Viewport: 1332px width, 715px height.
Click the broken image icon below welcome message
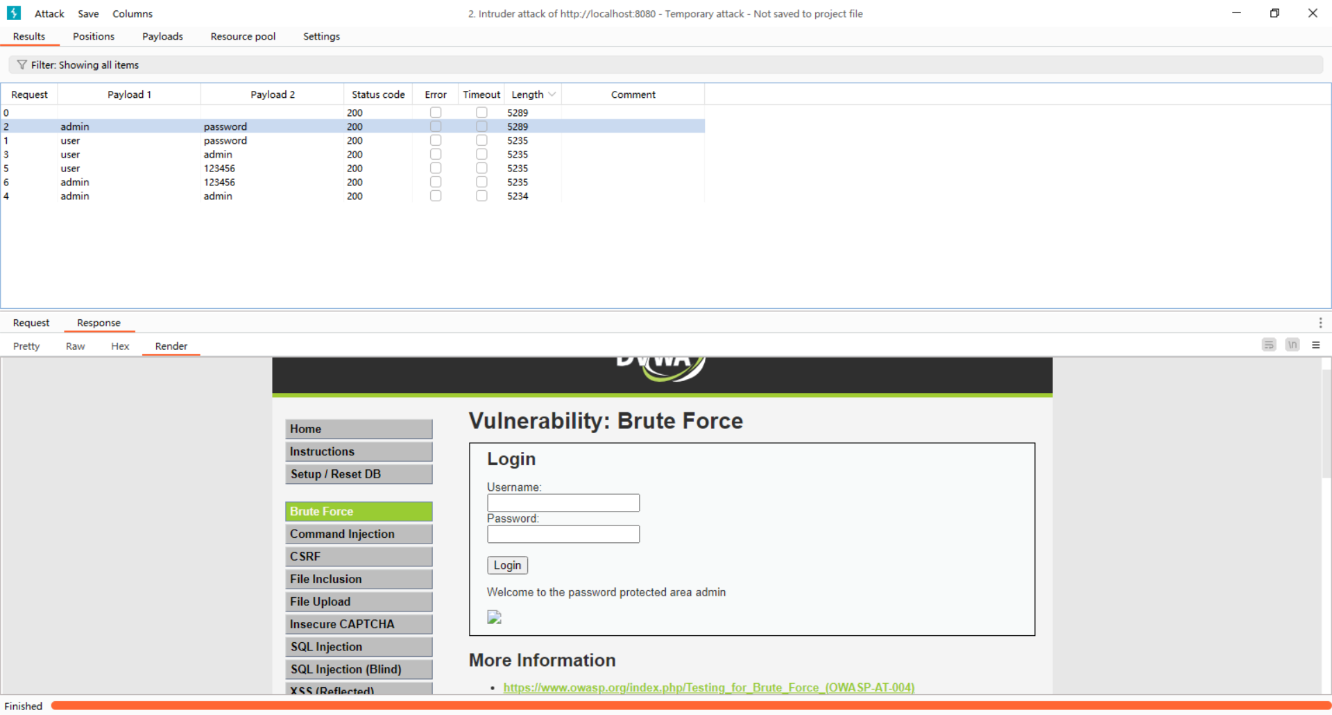[x=494, y=617]
